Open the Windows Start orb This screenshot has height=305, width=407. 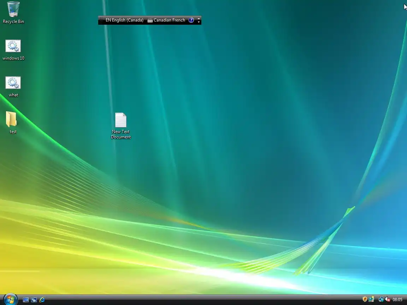[10, 299]
